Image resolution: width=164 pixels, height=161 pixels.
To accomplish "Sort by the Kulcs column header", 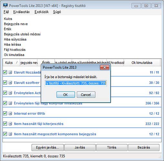I will (11, 62).
